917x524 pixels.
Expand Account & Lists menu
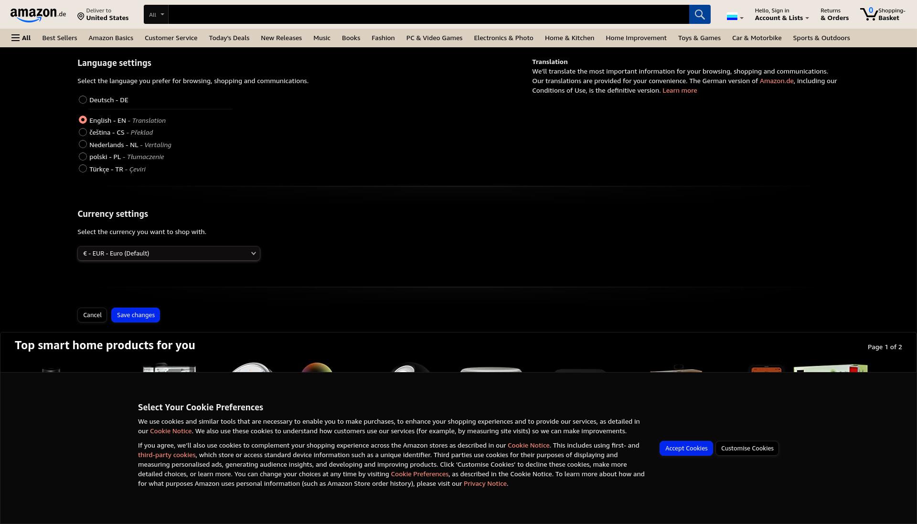(782, 14)
